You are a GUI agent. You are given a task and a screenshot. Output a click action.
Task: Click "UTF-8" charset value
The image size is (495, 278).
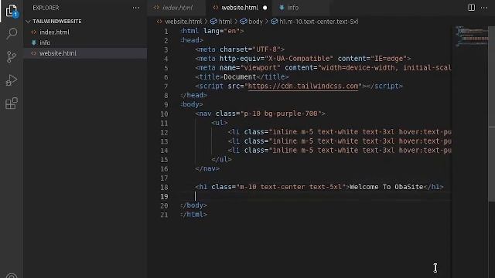coord(266,49)
